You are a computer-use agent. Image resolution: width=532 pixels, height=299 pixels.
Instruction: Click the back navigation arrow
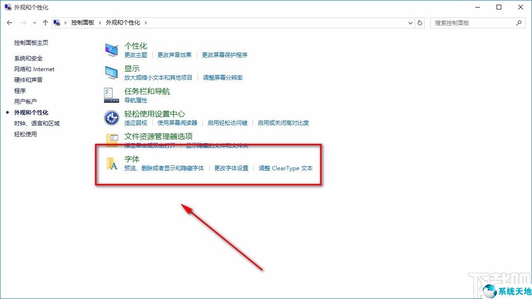coord(9,22)
